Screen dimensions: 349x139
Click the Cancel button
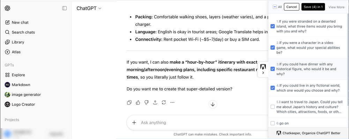pos(291,7)
